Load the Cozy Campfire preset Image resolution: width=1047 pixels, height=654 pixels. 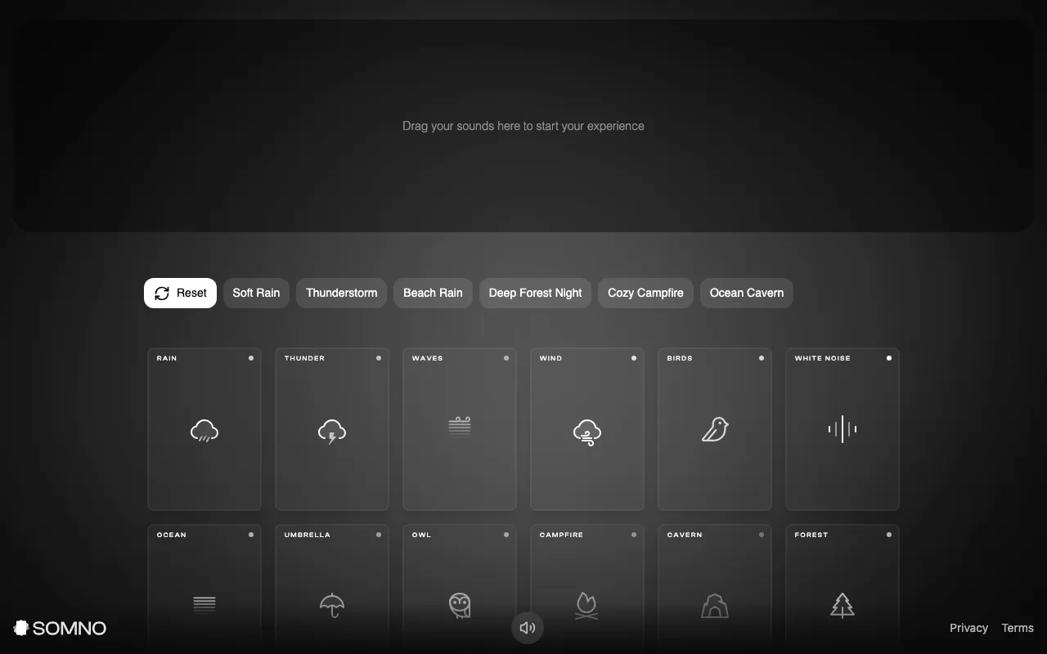(645, 293)
